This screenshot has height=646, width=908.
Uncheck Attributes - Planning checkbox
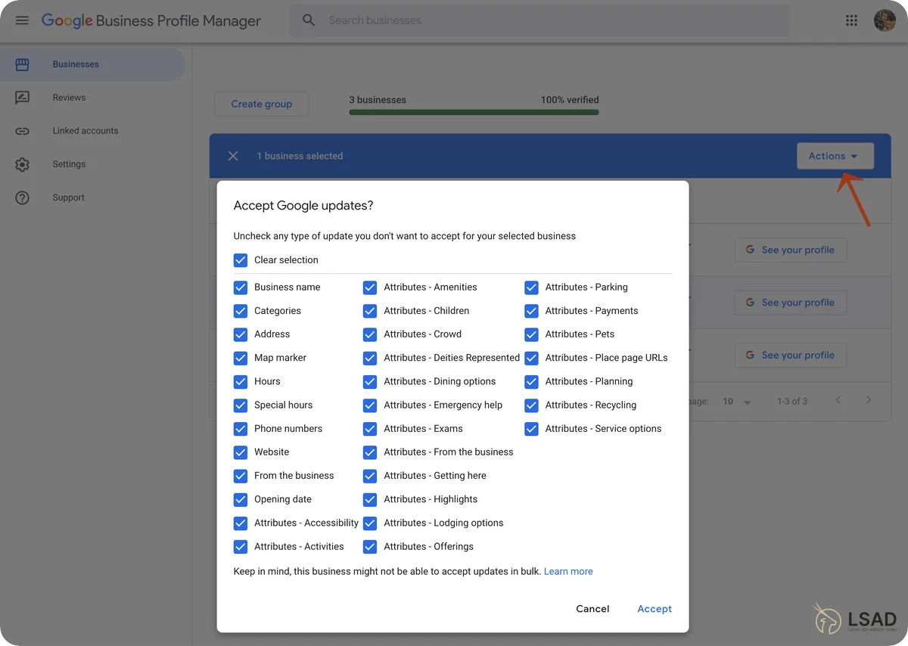531,382
